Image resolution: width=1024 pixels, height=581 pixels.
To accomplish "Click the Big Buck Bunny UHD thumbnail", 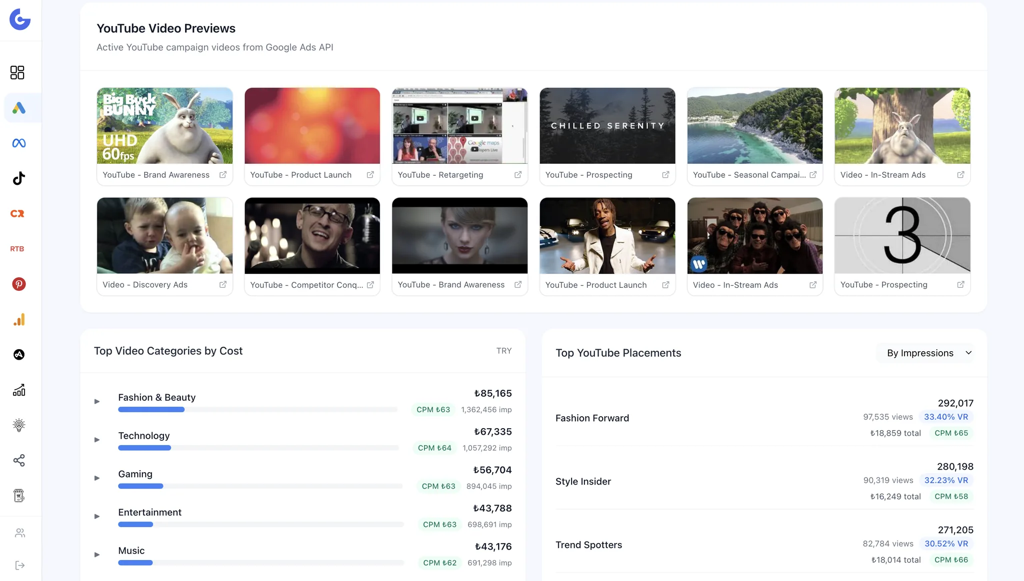I will coord(164,126).
